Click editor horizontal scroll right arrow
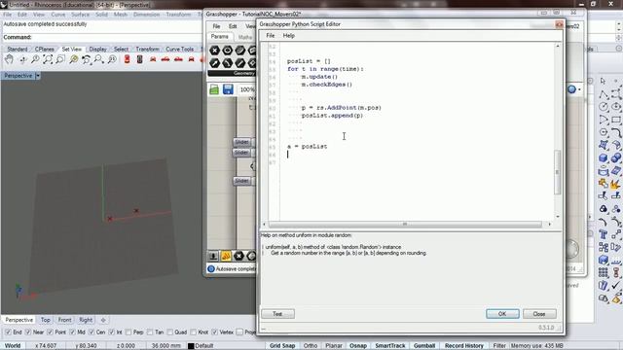Viewport: 623px width, 350px height. tap(549, 225)
